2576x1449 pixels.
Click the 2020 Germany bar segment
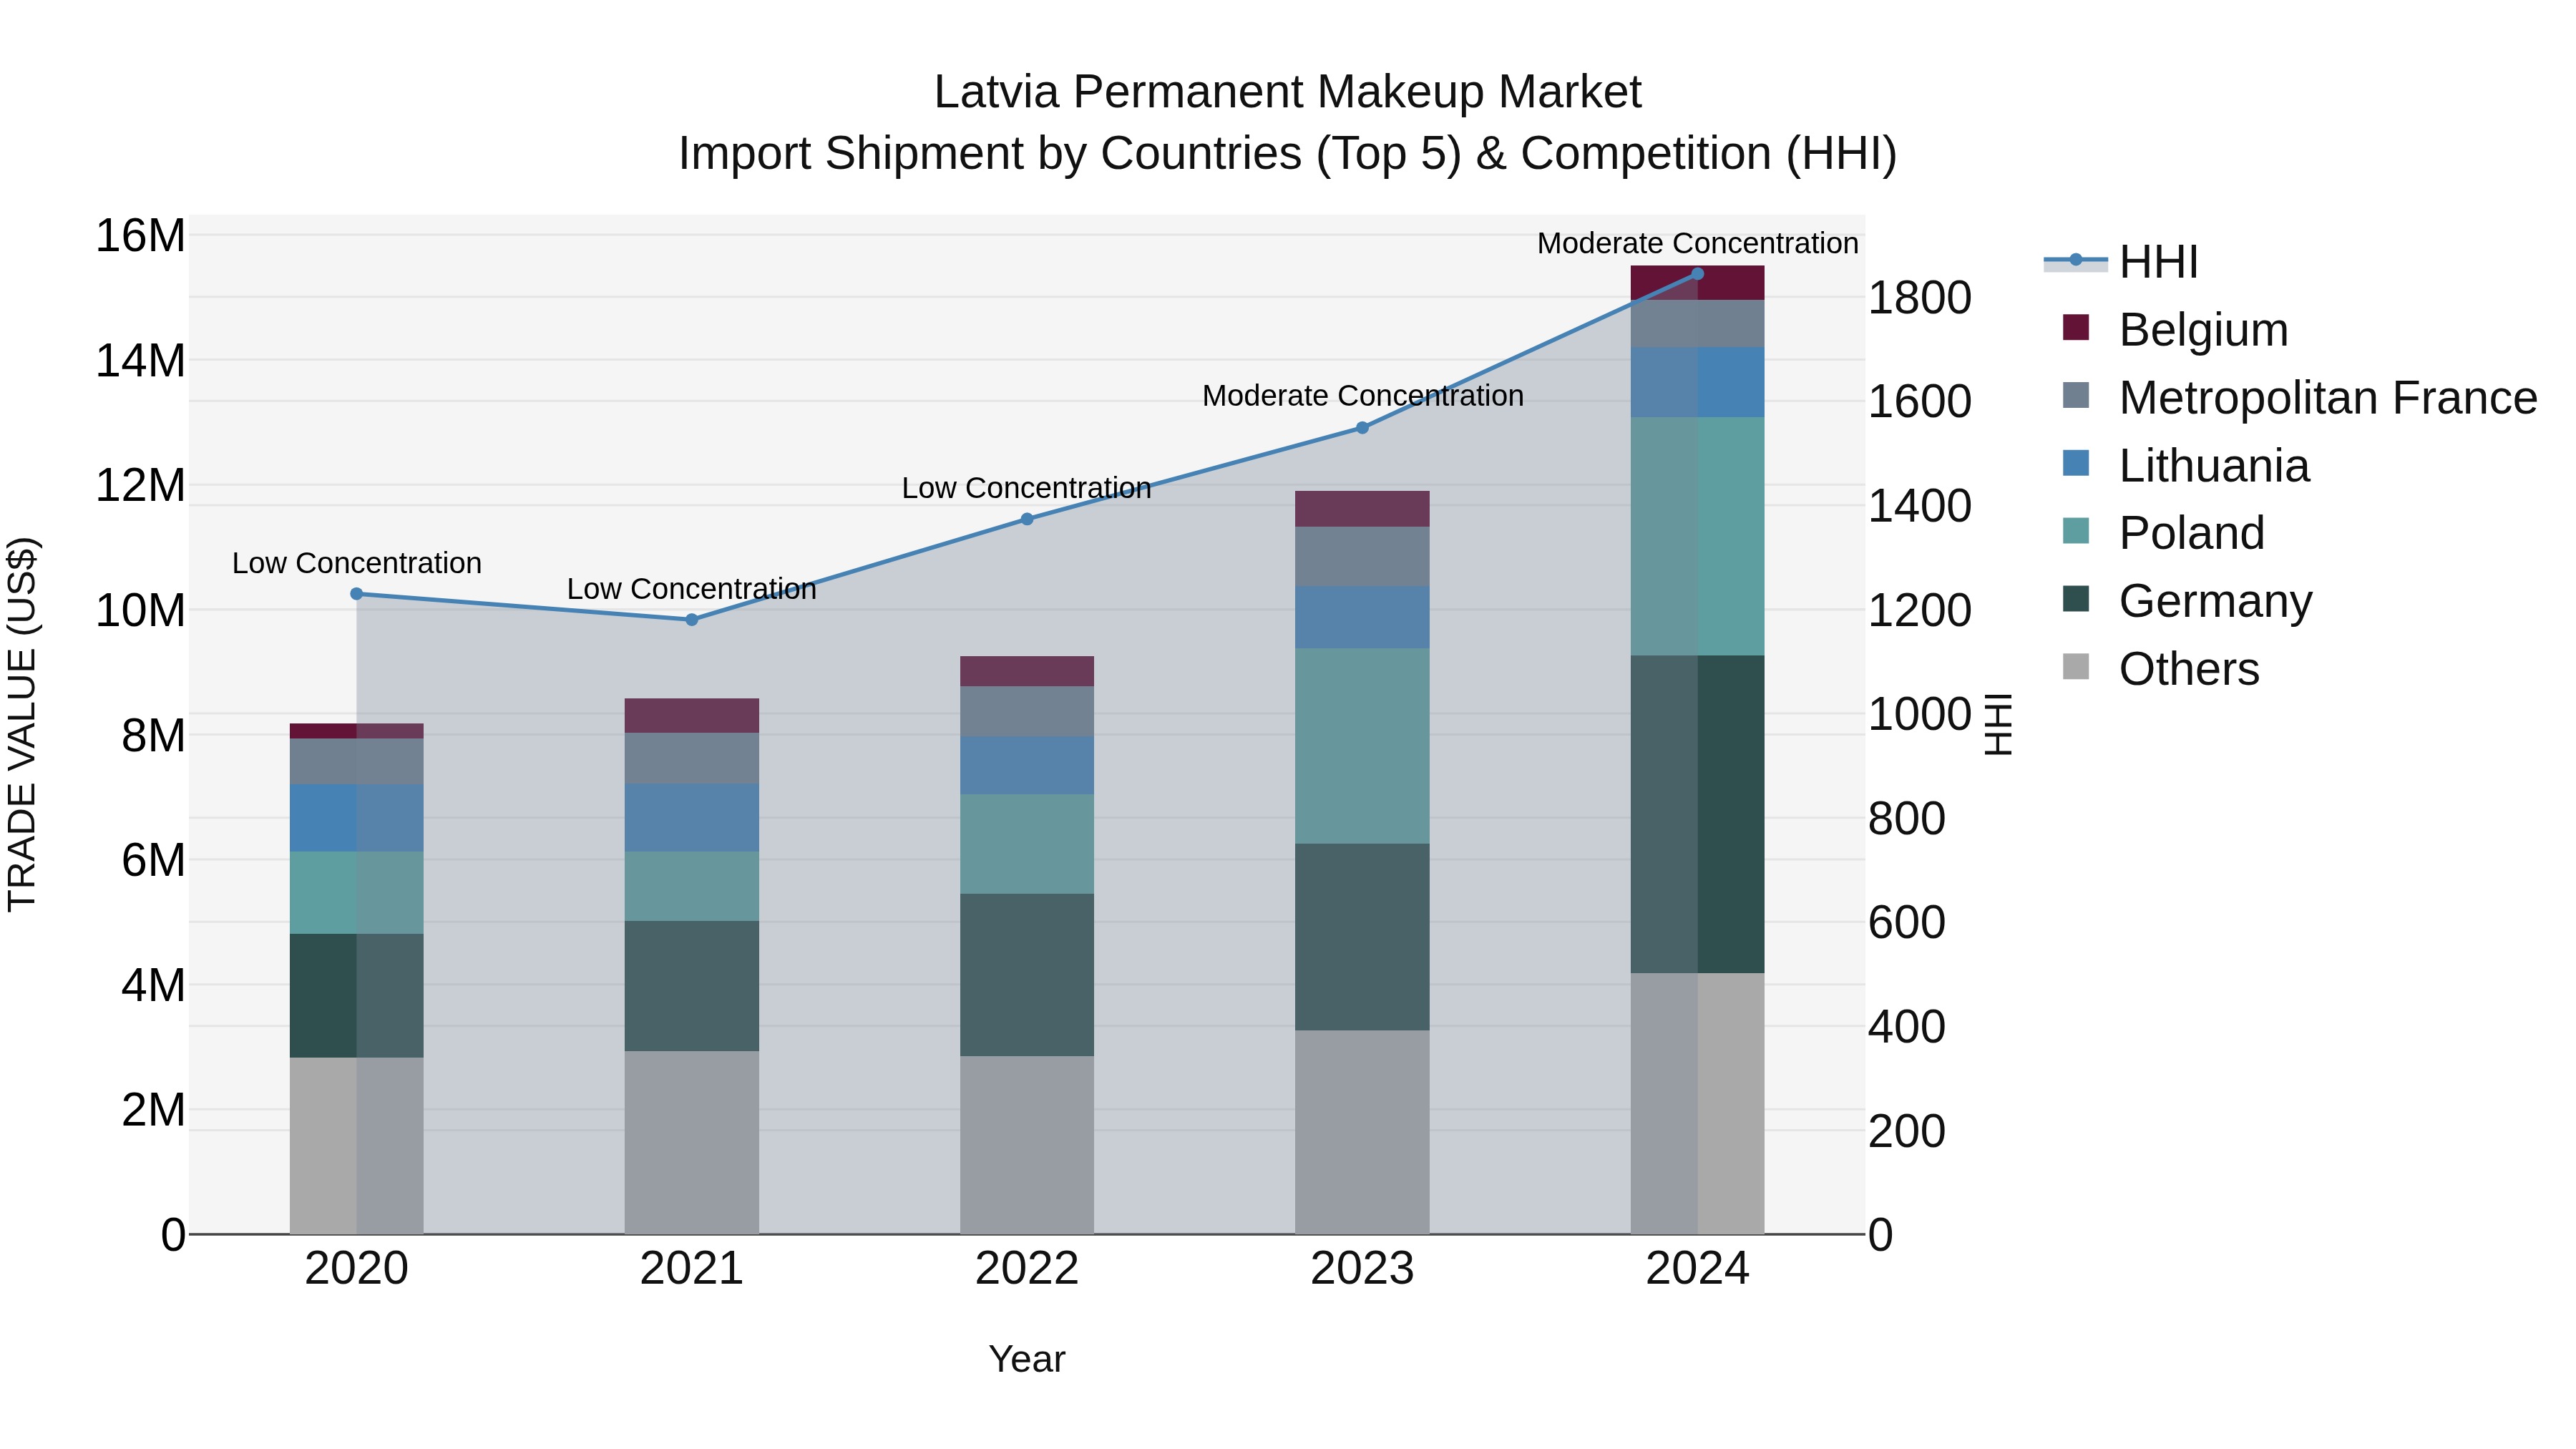[356, 996]
